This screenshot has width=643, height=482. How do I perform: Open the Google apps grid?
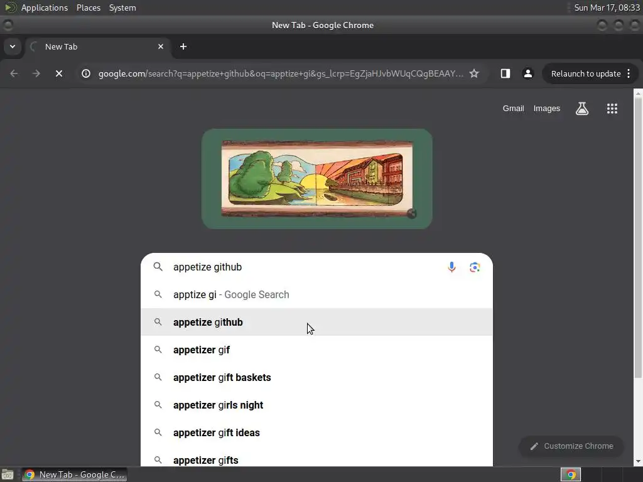pos(612,109)
